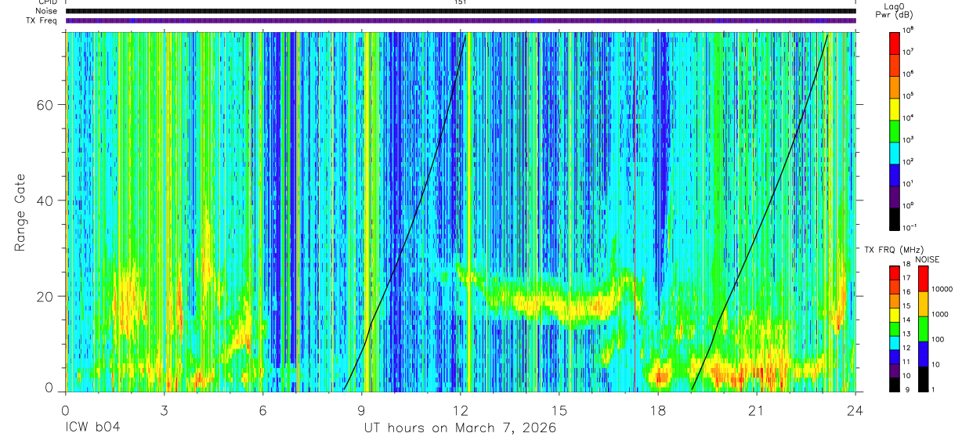The width and height of the screenshot is (962, 444).
Task: Click the 100 value on the NOISE legend
Action: click(x=938, y=339)
